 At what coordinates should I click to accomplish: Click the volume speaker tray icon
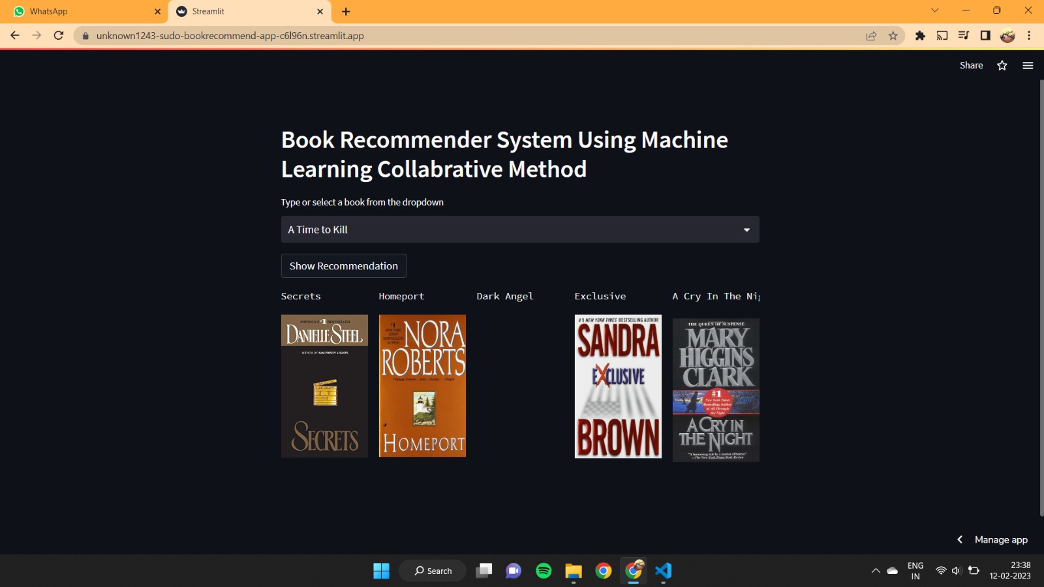(x=957, y=571)
